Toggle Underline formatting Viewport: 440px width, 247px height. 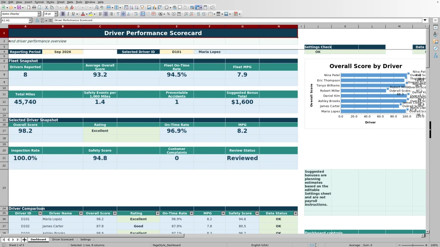pyautogui.click(x=73, y=14)
